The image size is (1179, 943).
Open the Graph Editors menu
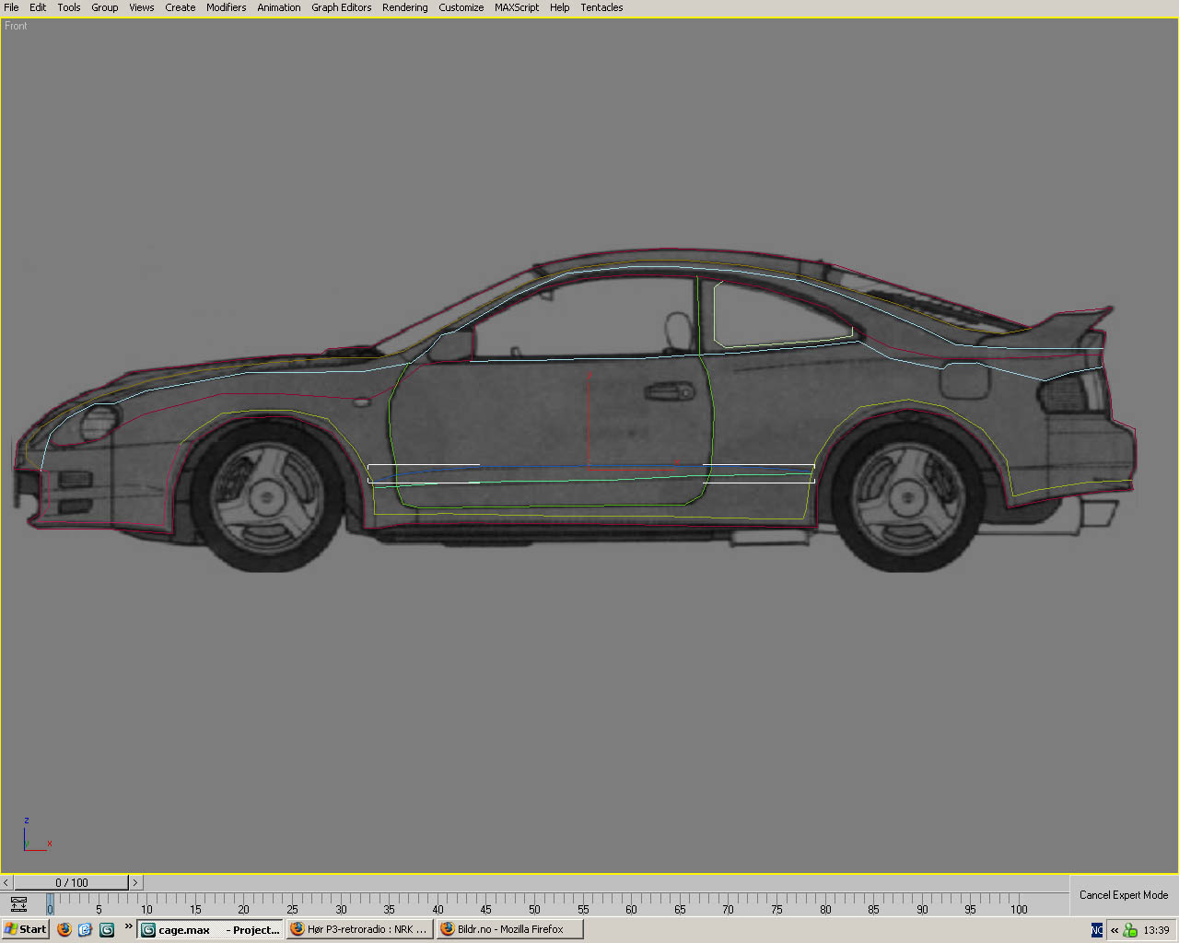point(341,7)
